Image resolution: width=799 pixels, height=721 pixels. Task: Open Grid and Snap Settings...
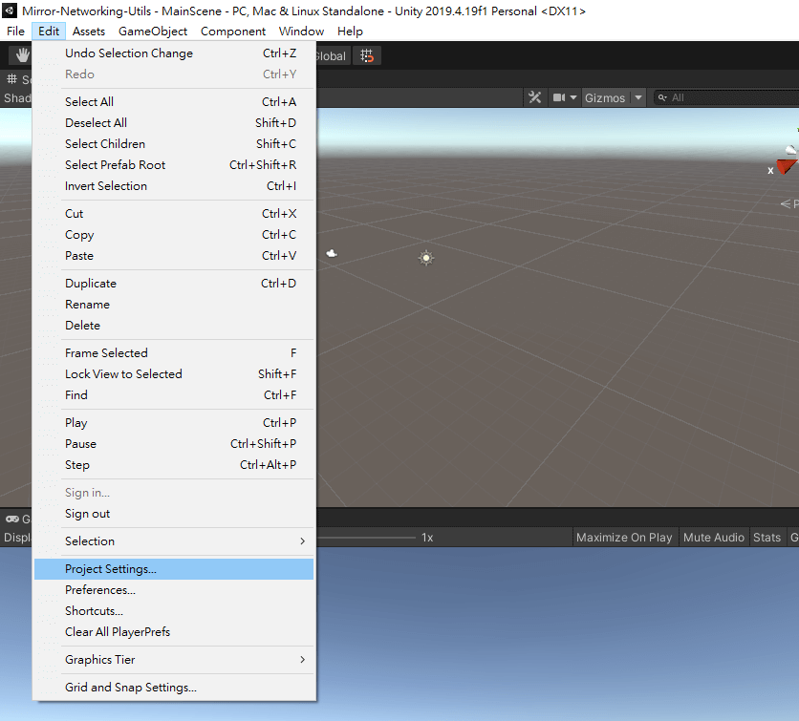(174, 688)
